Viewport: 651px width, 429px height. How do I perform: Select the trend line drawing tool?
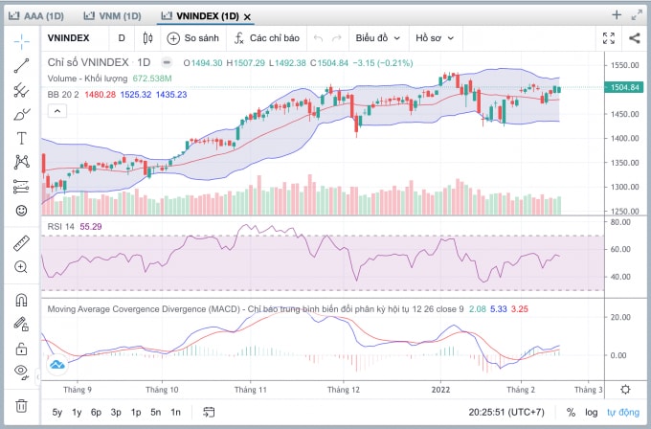(x=22, y=66)
